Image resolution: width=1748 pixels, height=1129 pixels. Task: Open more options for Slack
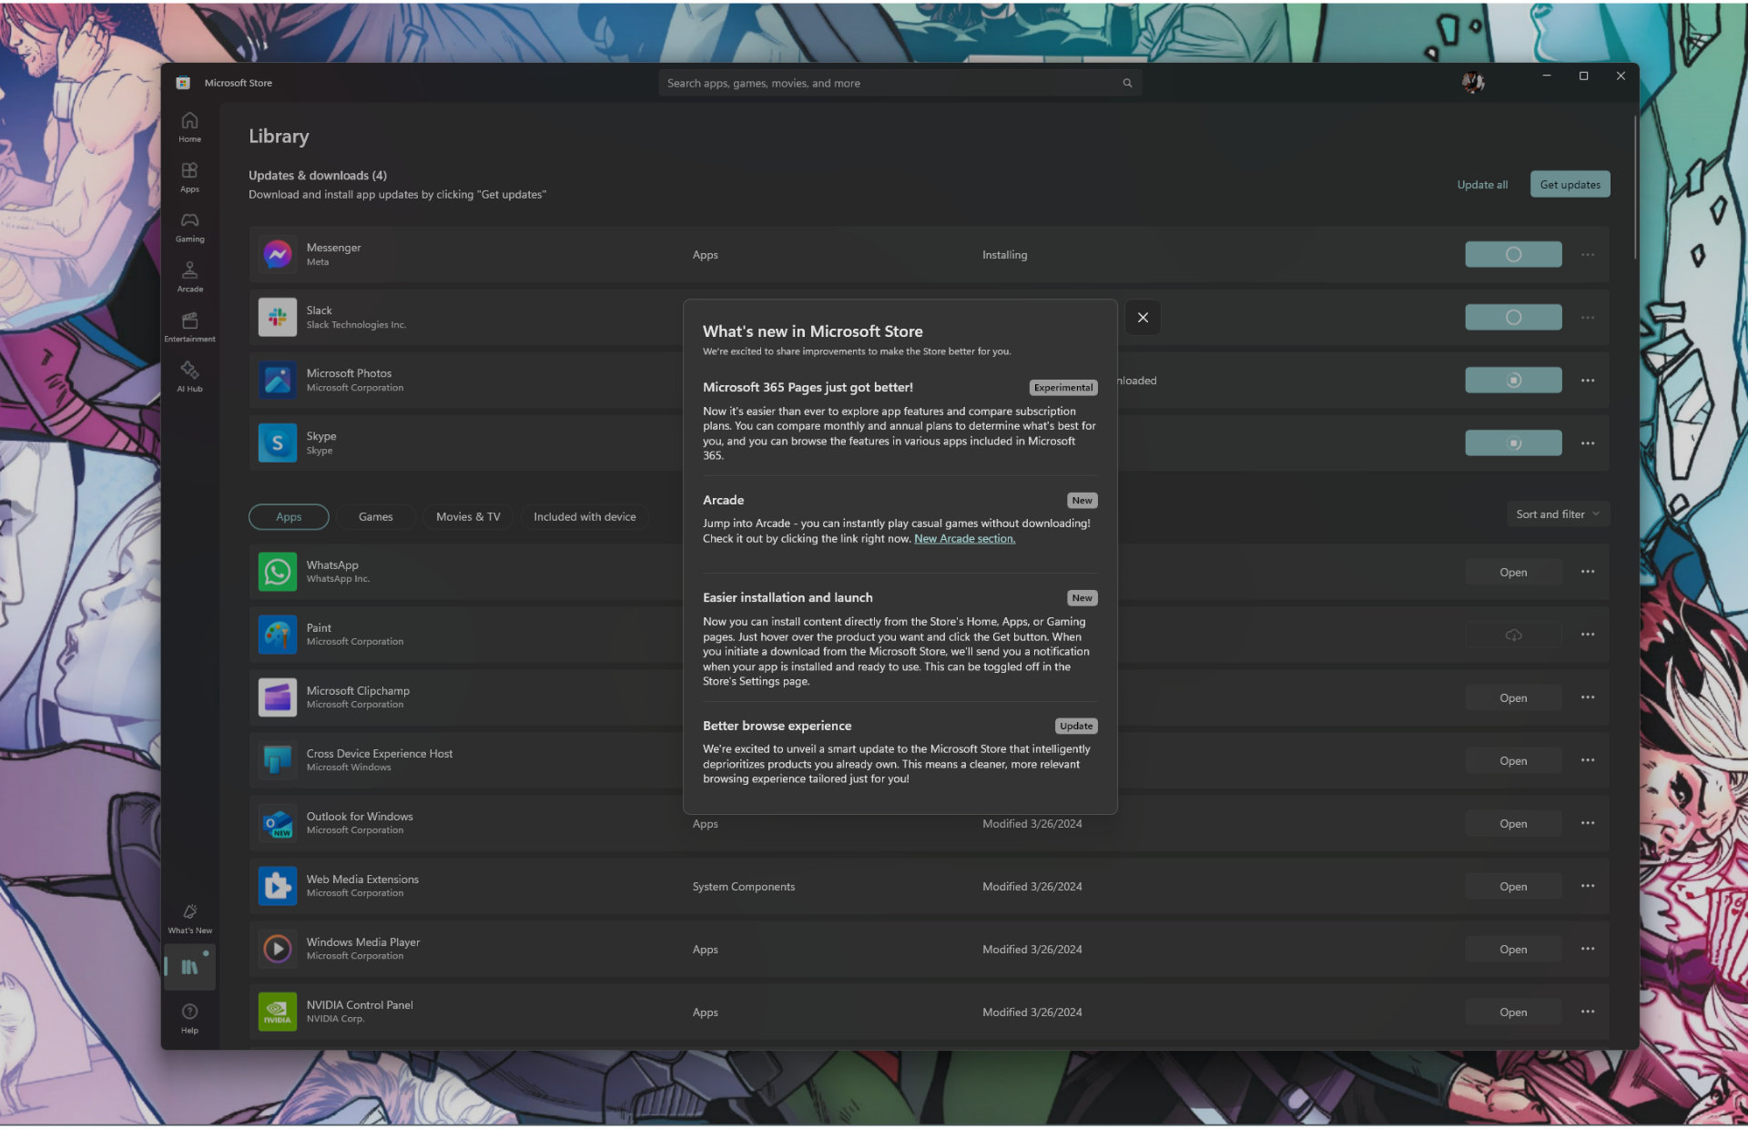tap(1588, 317)
